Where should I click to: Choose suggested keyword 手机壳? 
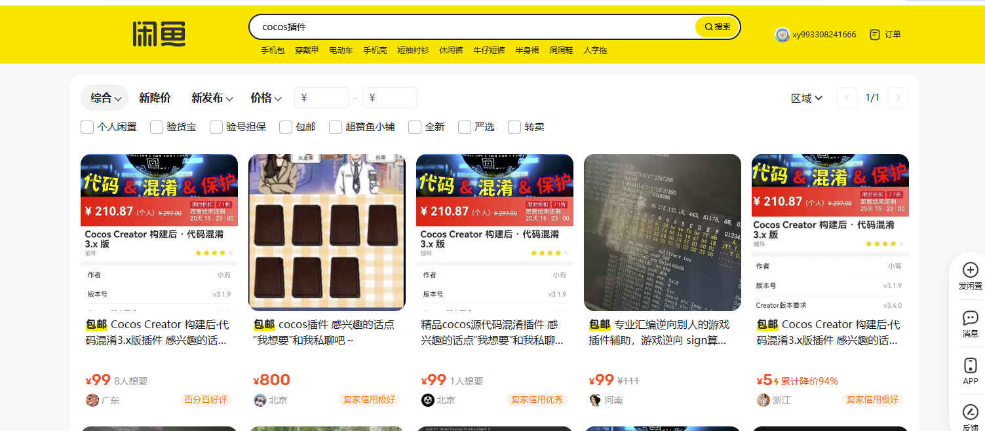[375, 50]
